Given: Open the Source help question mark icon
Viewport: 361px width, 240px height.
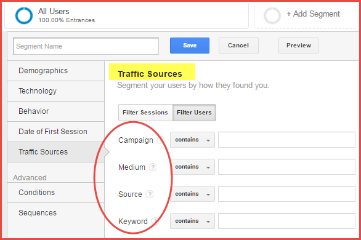Looking at the screenshot, I should tap(150, 194).
